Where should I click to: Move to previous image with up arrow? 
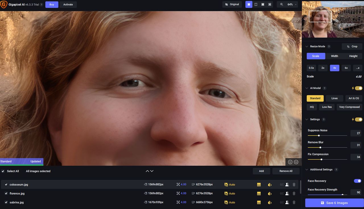(147, 171)
